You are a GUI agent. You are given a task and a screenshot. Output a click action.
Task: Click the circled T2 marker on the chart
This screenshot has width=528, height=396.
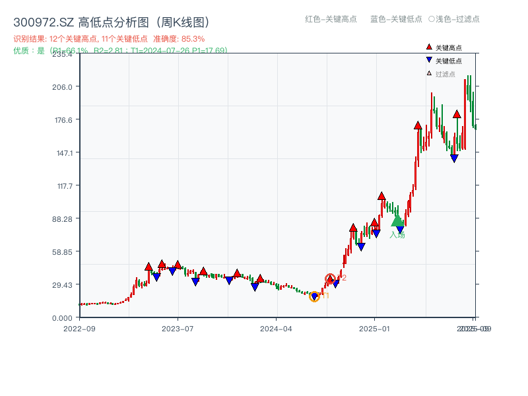coord(329,279)
